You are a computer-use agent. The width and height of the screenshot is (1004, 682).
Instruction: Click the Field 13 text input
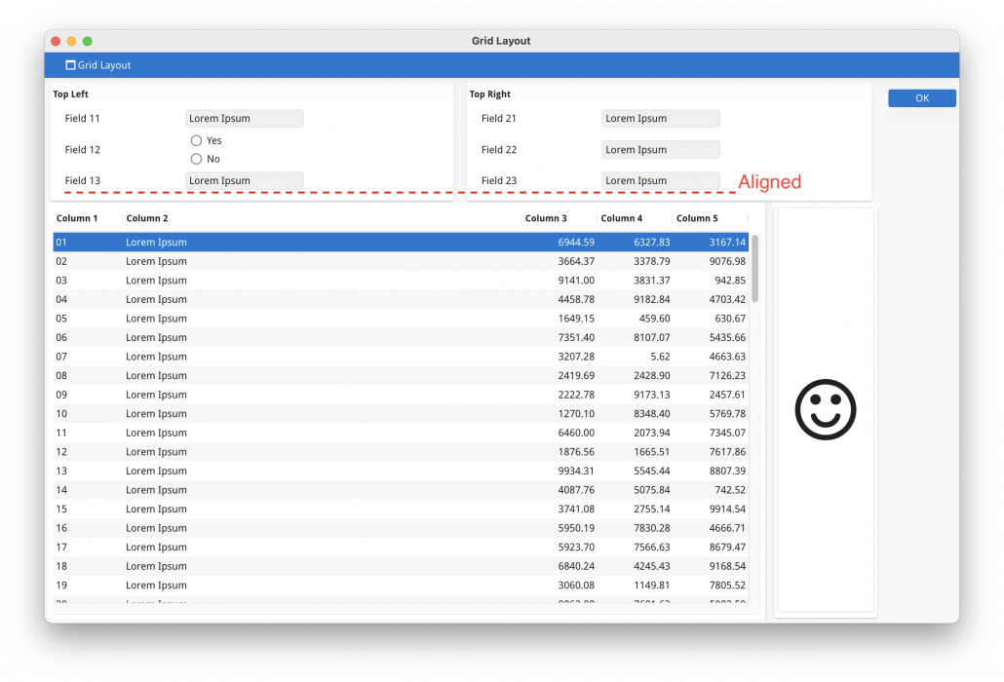[244, 180]
